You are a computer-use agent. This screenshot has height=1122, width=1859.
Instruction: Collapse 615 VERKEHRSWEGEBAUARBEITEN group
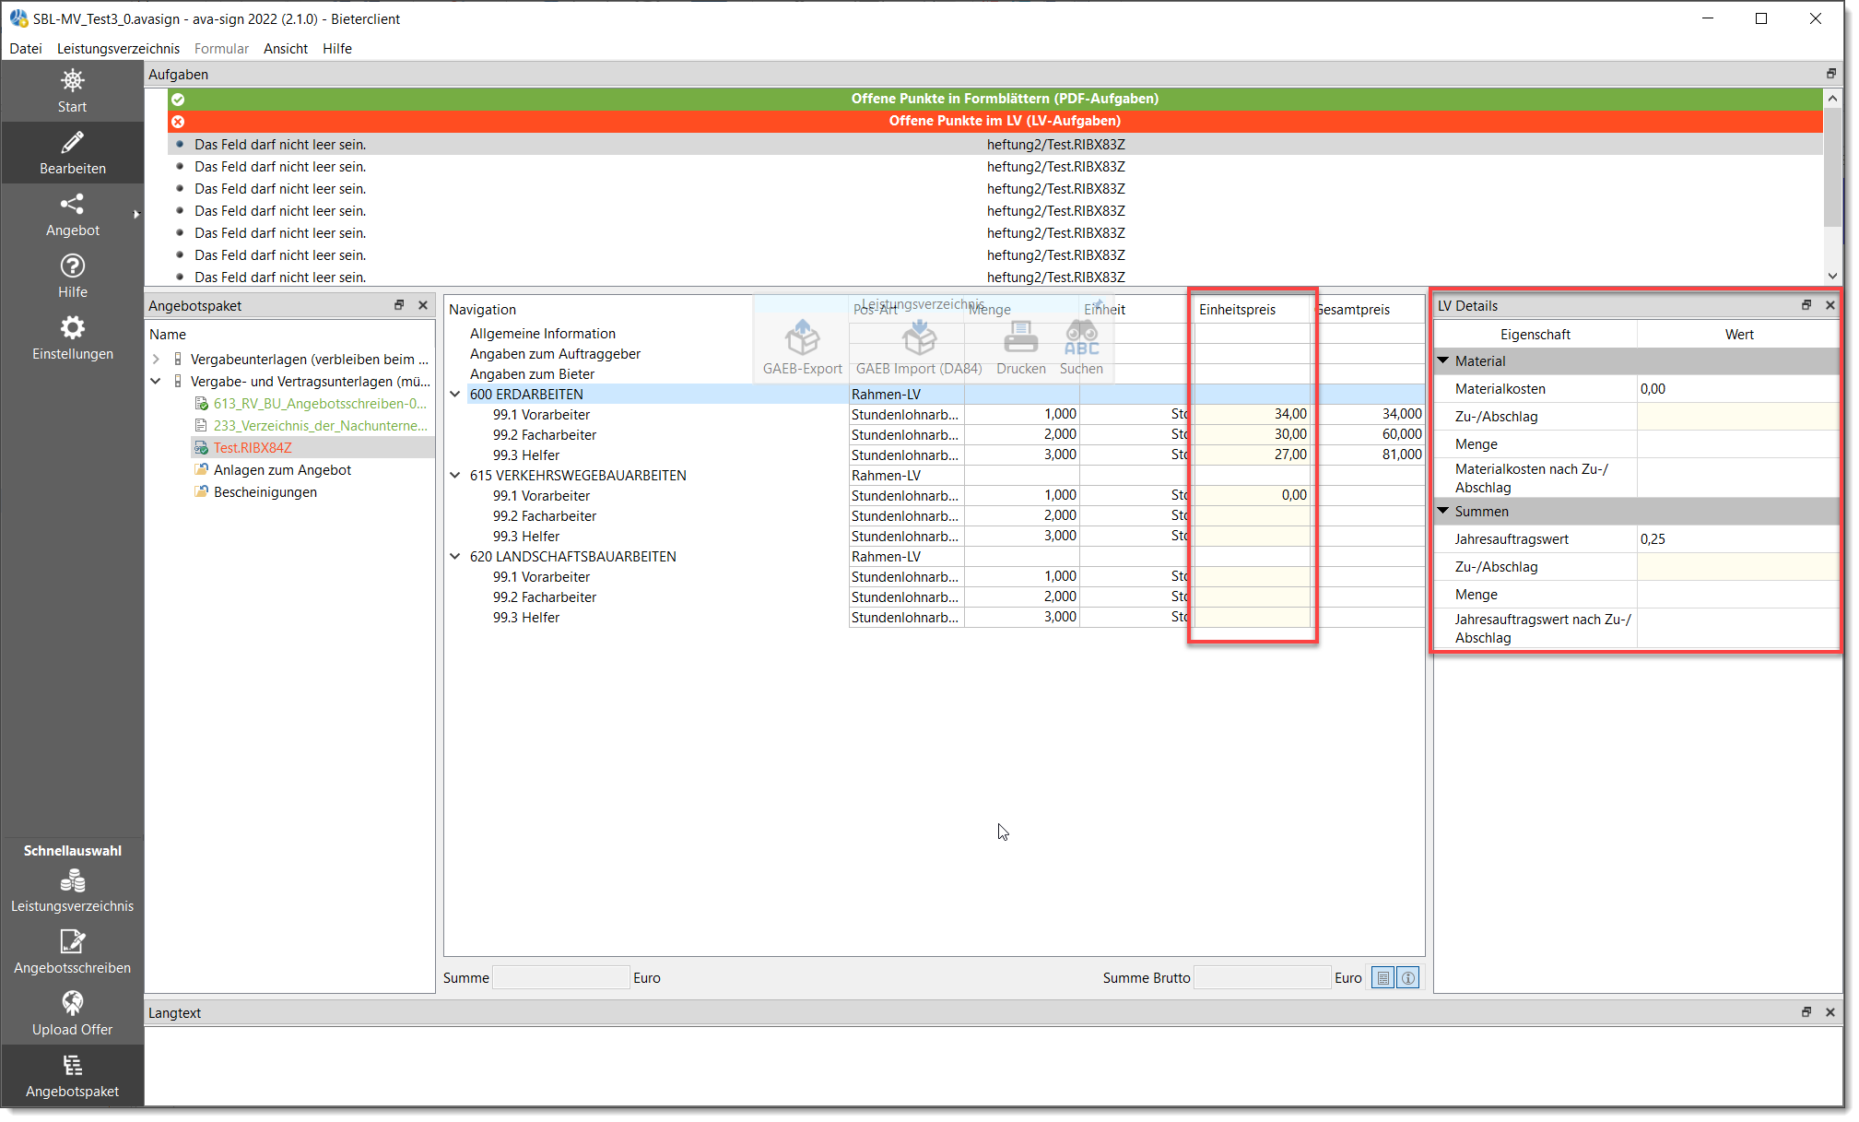click(455, 476)
